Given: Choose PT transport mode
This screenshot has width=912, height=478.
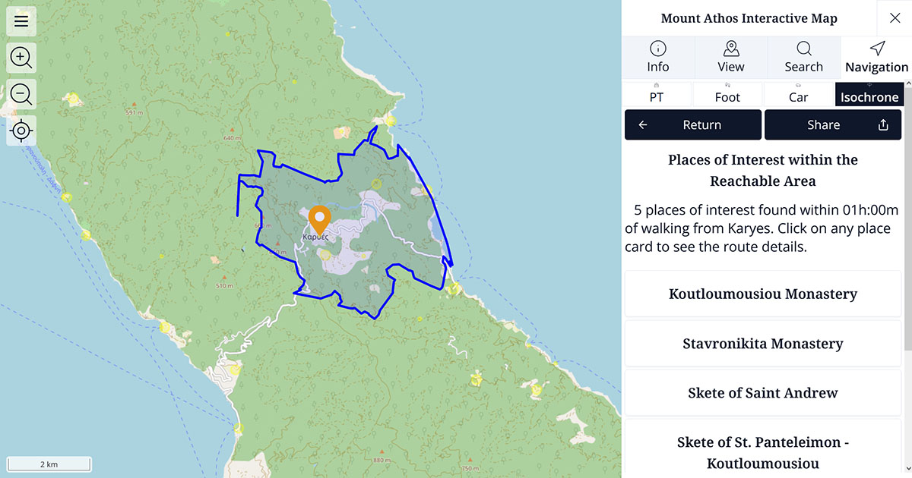Looking at the screenshot, I should coord(657,95).
